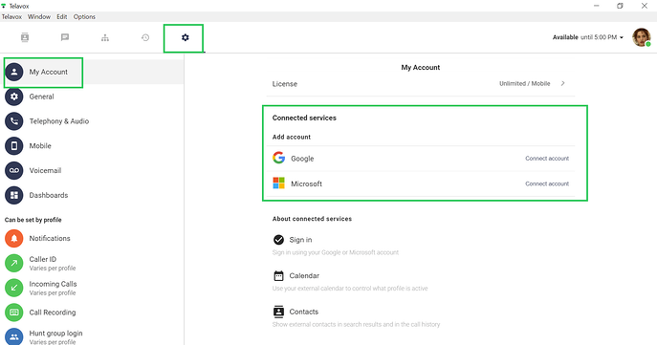
Task: Click the orange Notifications bell icon
Action: coord(13,238)
